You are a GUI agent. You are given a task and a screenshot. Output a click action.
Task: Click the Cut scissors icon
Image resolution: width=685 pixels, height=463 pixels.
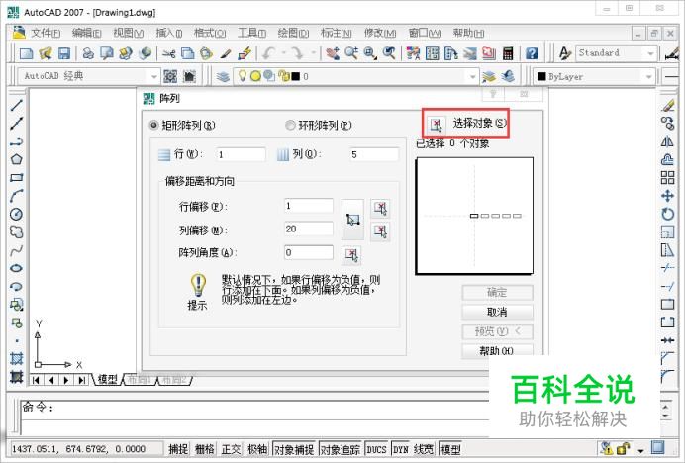tap(168, 53)
